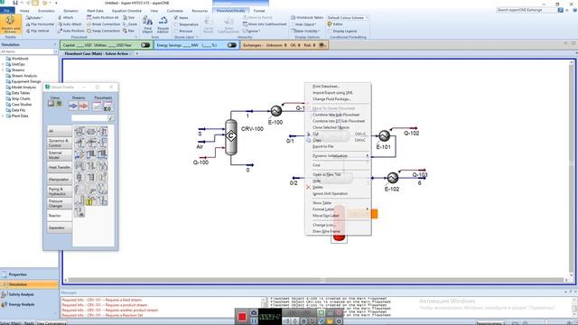Click Swap Connection in the ribbon
This screenshot has width=578, height=325.
(104, 31)
